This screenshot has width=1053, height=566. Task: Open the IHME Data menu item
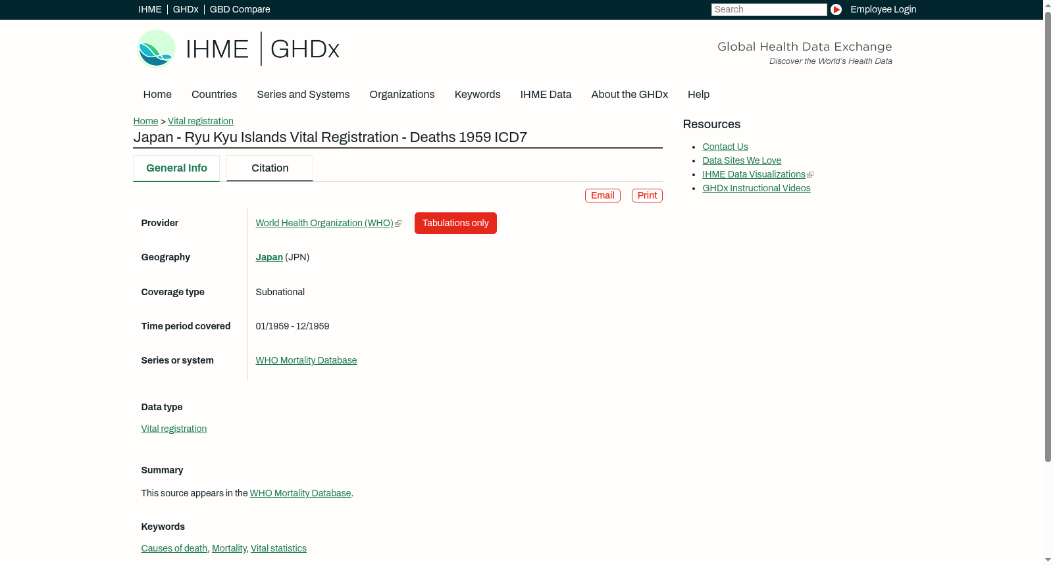coord(546,95)
